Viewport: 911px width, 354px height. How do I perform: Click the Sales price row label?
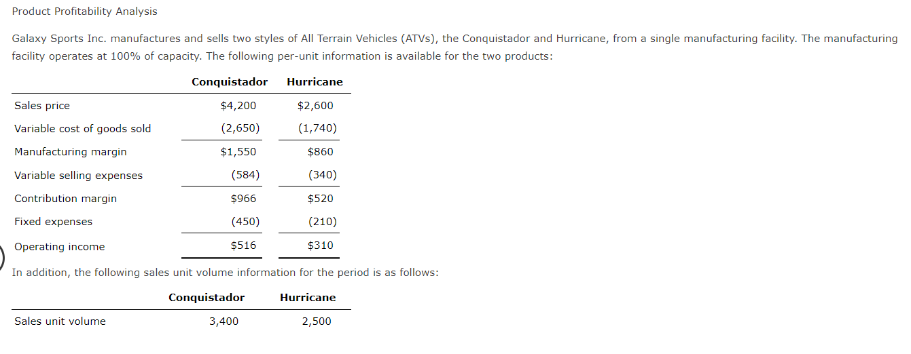pos(42,106)
